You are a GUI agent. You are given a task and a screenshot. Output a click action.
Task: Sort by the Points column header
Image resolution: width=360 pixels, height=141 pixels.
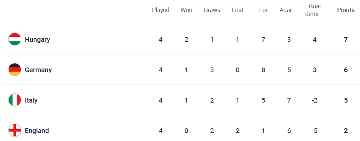click(346, 10)
